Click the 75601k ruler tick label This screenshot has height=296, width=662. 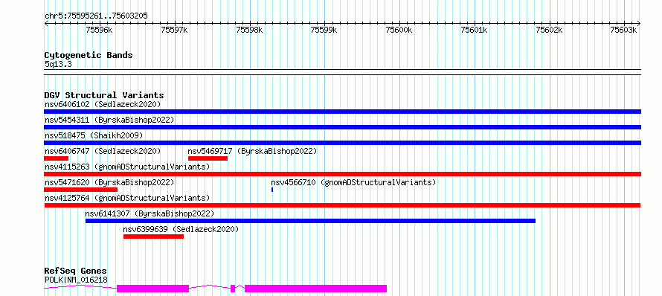[x=474, y=30]
